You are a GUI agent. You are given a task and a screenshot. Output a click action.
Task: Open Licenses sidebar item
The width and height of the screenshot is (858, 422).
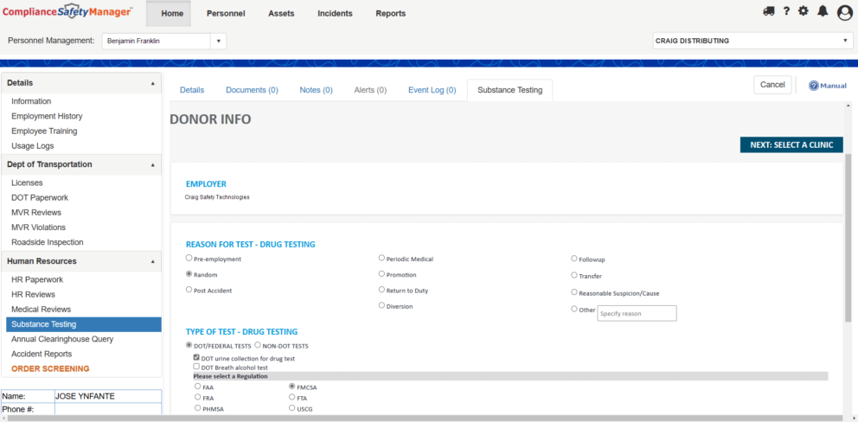click(27, 182)
